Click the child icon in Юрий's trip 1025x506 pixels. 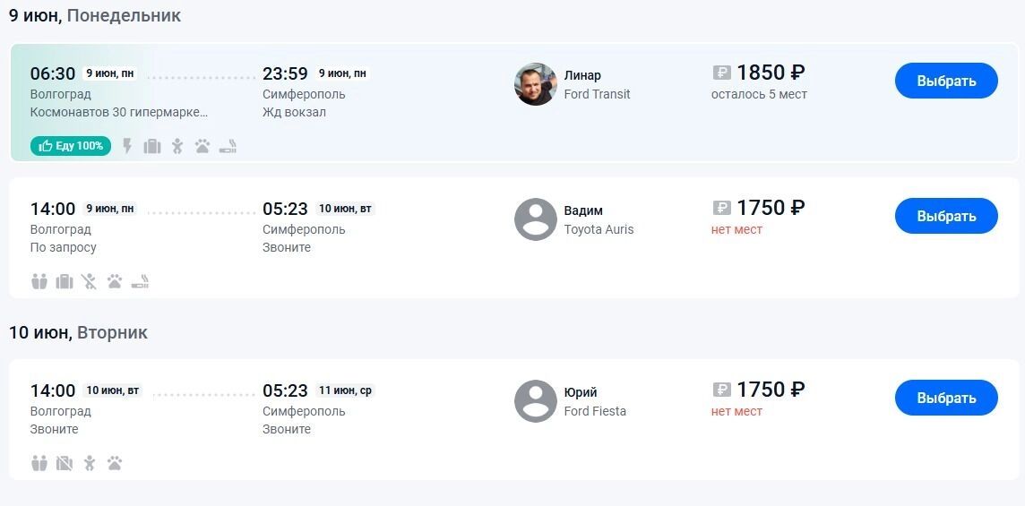click(89, 463)
